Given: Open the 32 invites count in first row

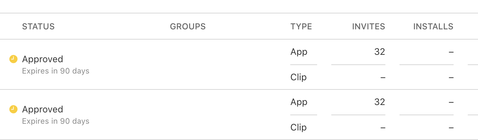Looking at the screenshot, I should [379, 52].
